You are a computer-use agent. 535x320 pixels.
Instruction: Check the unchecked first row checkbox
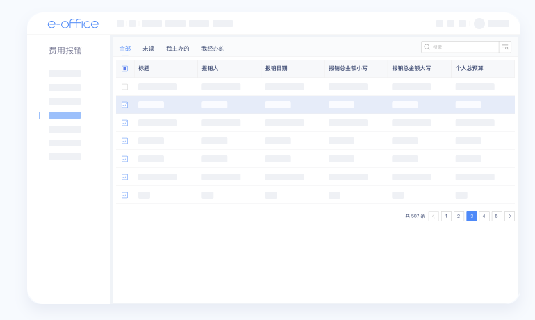[124, 87]
